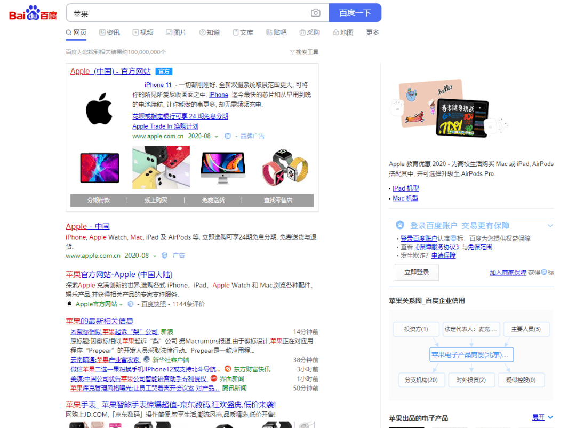This screenshot has height=428, width=576.
Task: Open news 云南昭通:苹果产业富农家
Action: tap(105, 360)
